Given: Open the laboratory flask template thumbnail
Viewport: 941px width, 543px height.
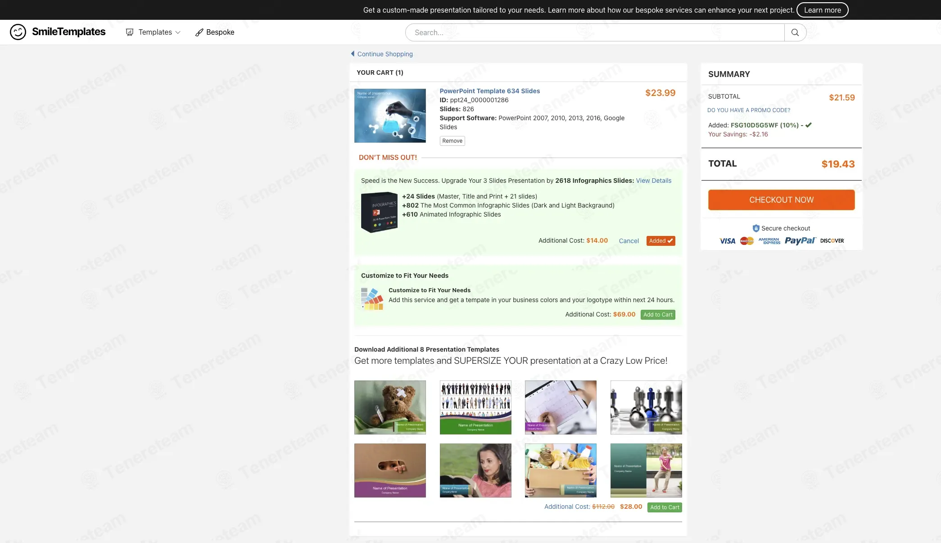Looking at the screenshot, I should (x=390, y=116).
